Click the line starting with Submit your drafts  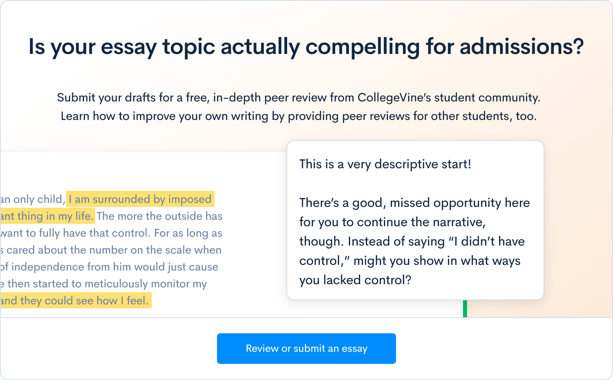click(298, 98)
